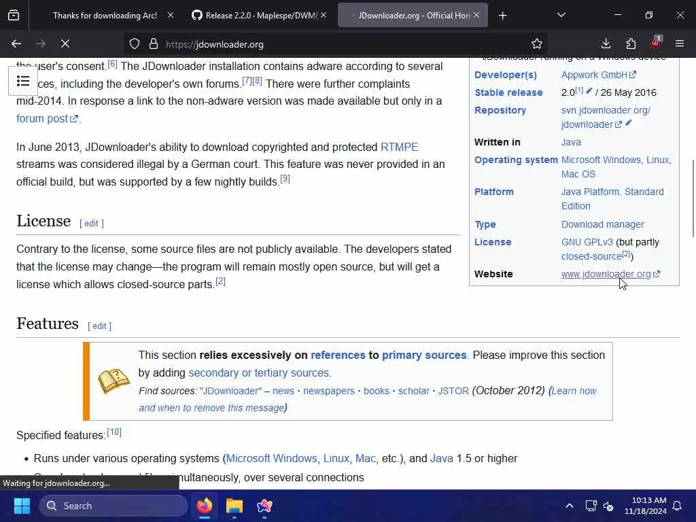Click the taskbar Search box
696x522 pixels.
click(114, 506)
